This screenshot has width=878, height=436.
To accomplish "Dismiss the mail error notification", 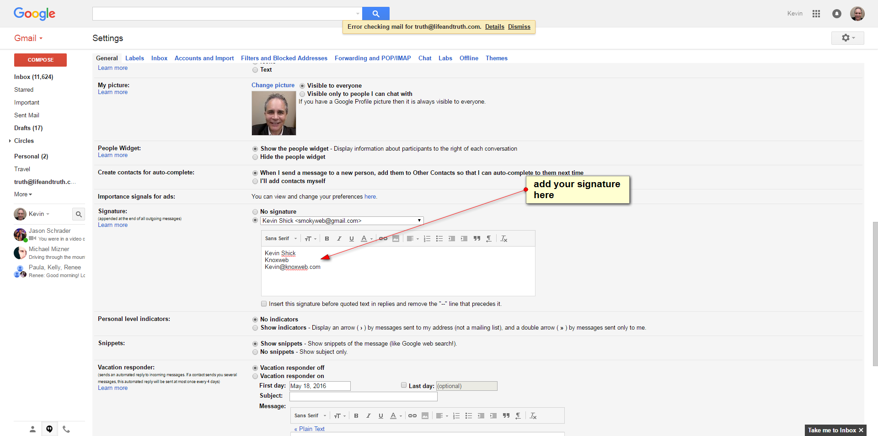I will click(519, 27).
